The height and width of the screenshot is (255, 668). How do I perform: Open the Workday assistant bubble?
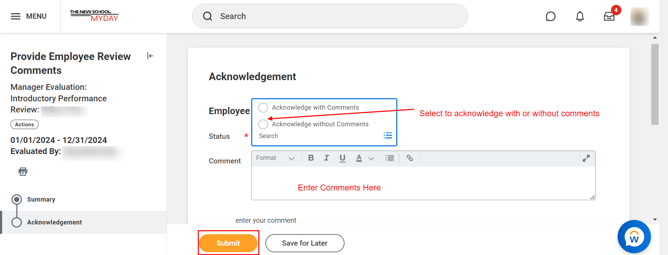pyautogui.click(x=634, y=237)
